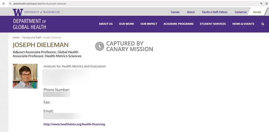Open the Courses link

click(x=175, y=12)
